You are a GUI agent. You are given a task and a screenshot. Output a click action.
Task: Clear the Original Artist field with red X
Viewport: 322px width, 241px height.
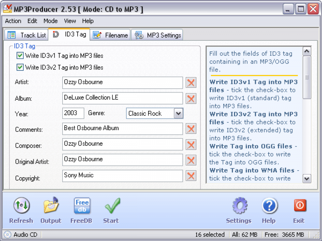[191, 160]
